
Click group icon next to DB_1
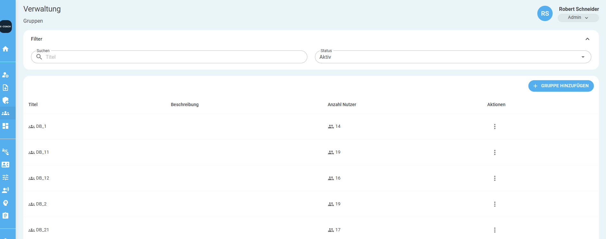pos(32,127)
